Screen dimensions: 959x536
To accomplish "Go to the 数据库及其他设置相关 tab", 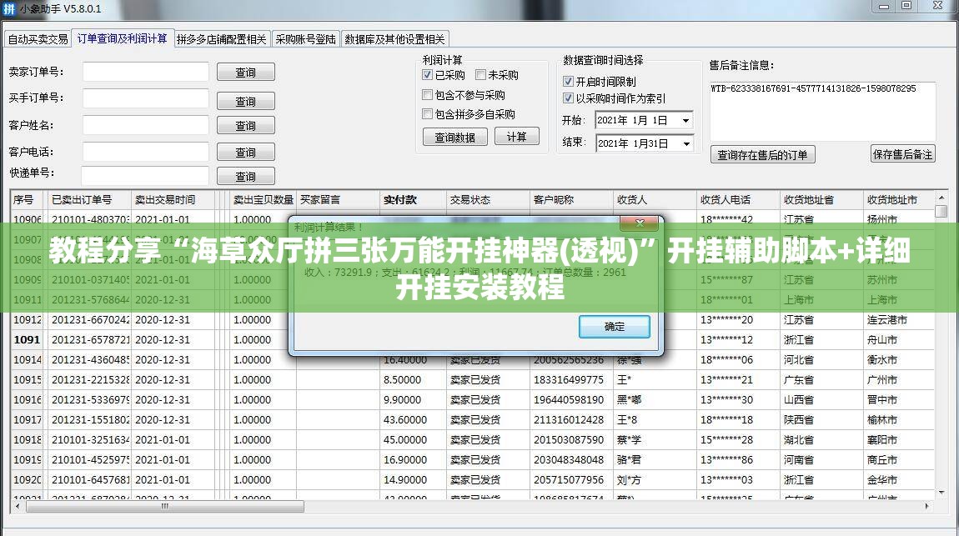I will [395, 39].
